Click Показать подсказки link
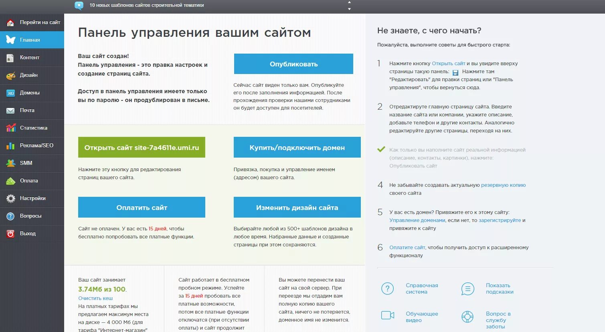The image size is (605, 332). (x=500, y=288)
